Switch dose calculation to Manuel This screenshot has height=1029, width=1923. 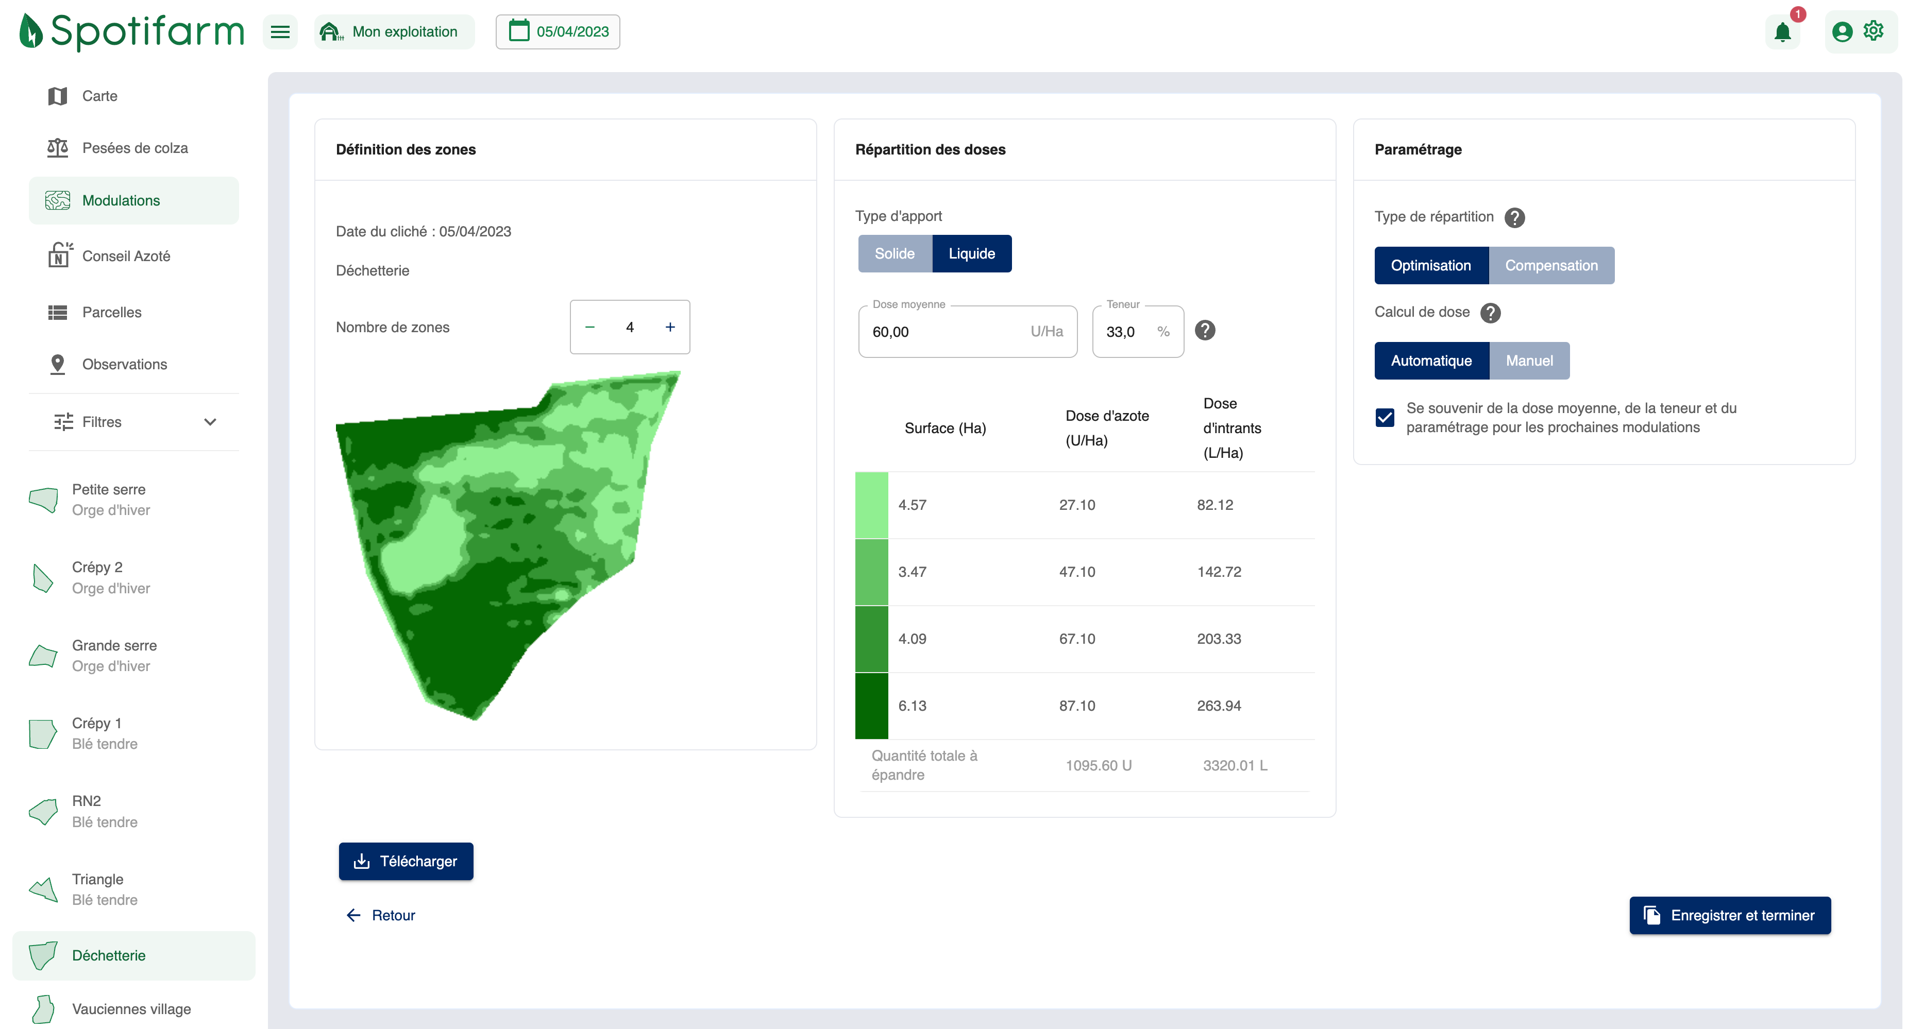click(1529, 361)
